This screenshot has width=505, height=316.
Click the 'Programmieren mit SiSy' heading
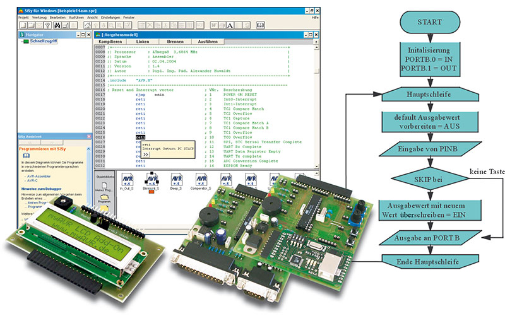pyautogui.click(x=42, y=149)
